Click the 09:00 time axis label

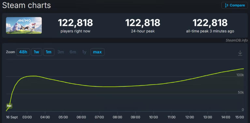point(136,117)
